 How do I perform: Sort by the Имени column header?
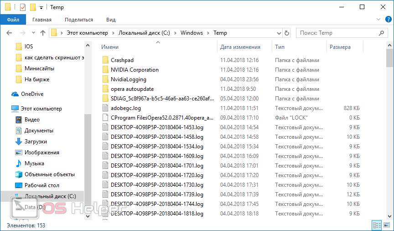coord(110,47)
